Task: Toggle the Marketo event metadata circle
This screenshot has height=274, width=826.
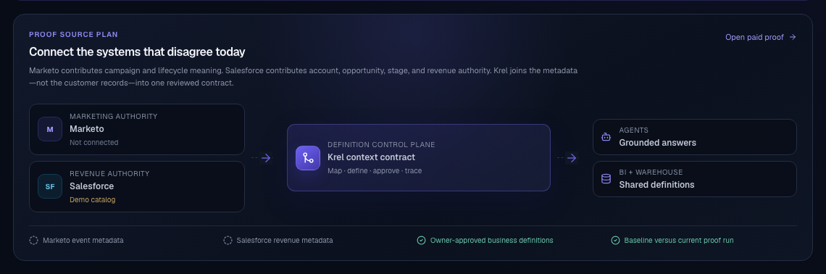Action: click(x=34, y=240)
